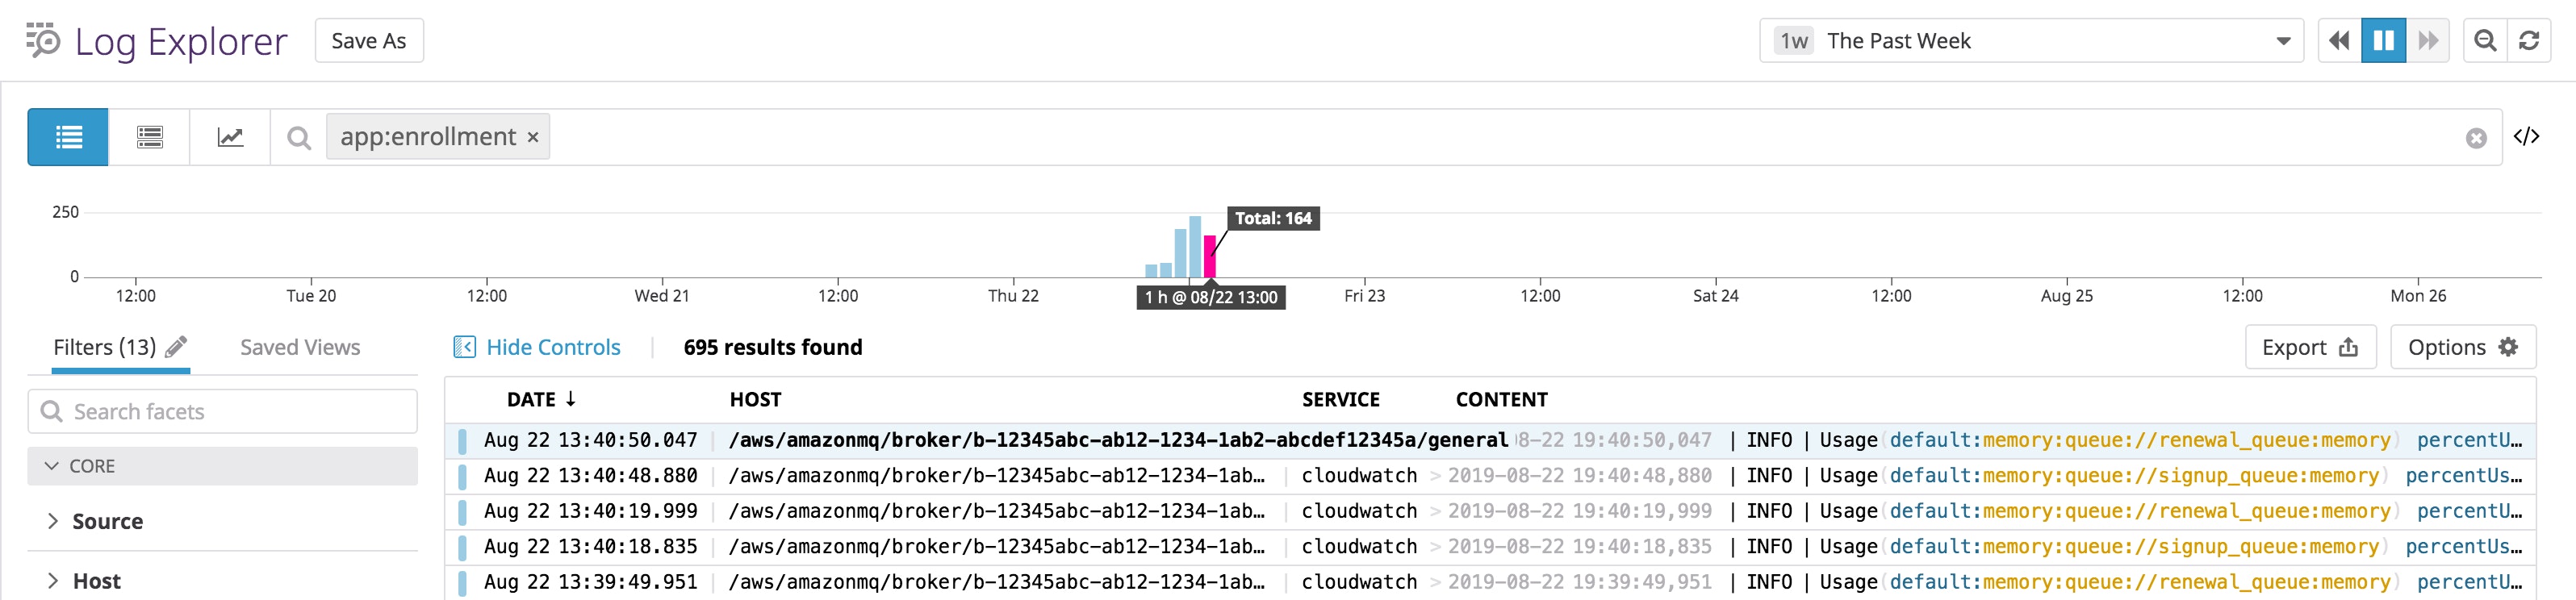Edit filters using the pencil icon
Viewport: 2576px width, 600px height.
click(176, 347)
